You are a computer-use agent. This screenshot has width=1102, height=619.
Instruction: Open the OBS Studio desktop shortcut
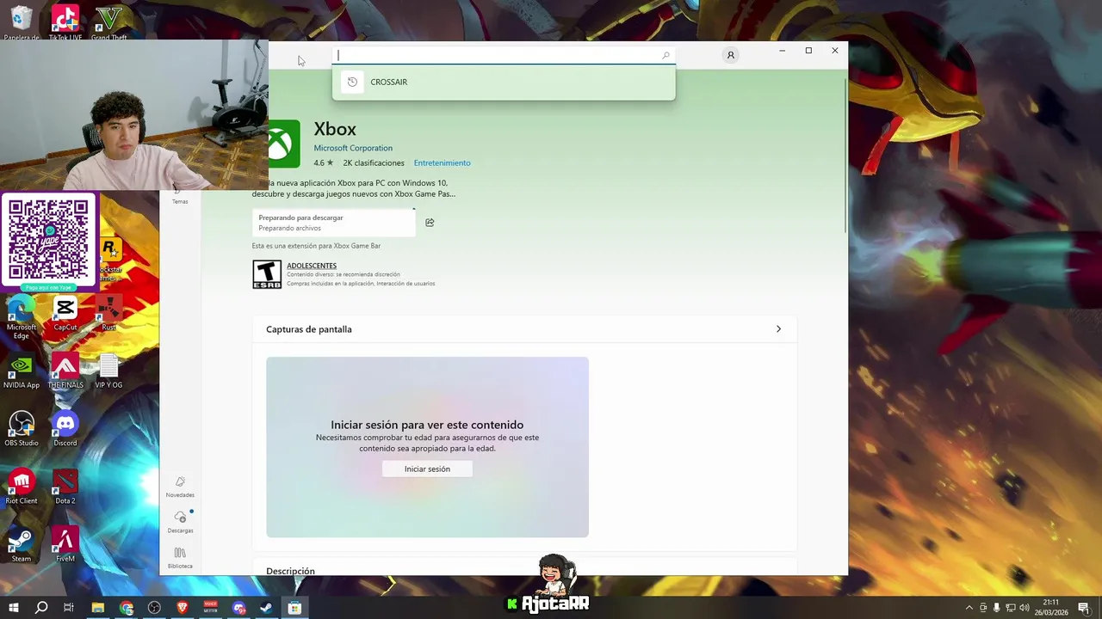click(22, 429)
